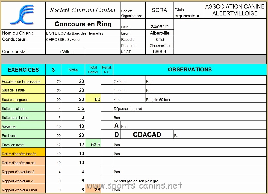Click the 'Rapport d'objet à l'insu' row label
The image size is (268, 194).
[x=23, y=188]
